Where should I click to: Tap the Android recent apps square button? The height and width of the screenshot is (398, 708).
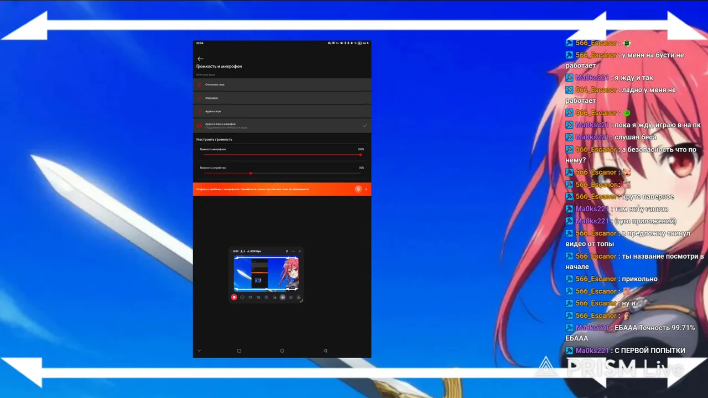[x=239, y=350]
